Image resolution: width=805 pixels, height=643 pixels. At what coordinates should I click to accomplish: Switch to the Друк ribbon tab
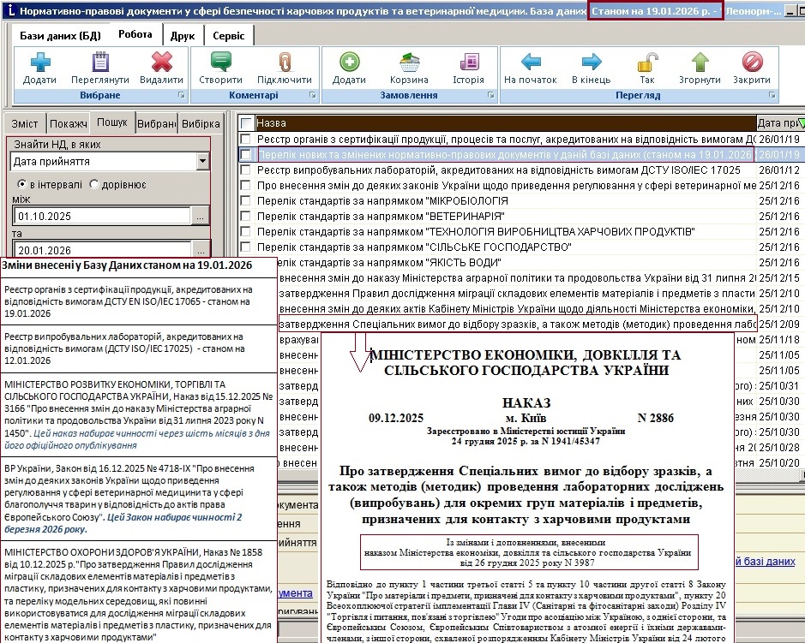[x=182, y=35]
